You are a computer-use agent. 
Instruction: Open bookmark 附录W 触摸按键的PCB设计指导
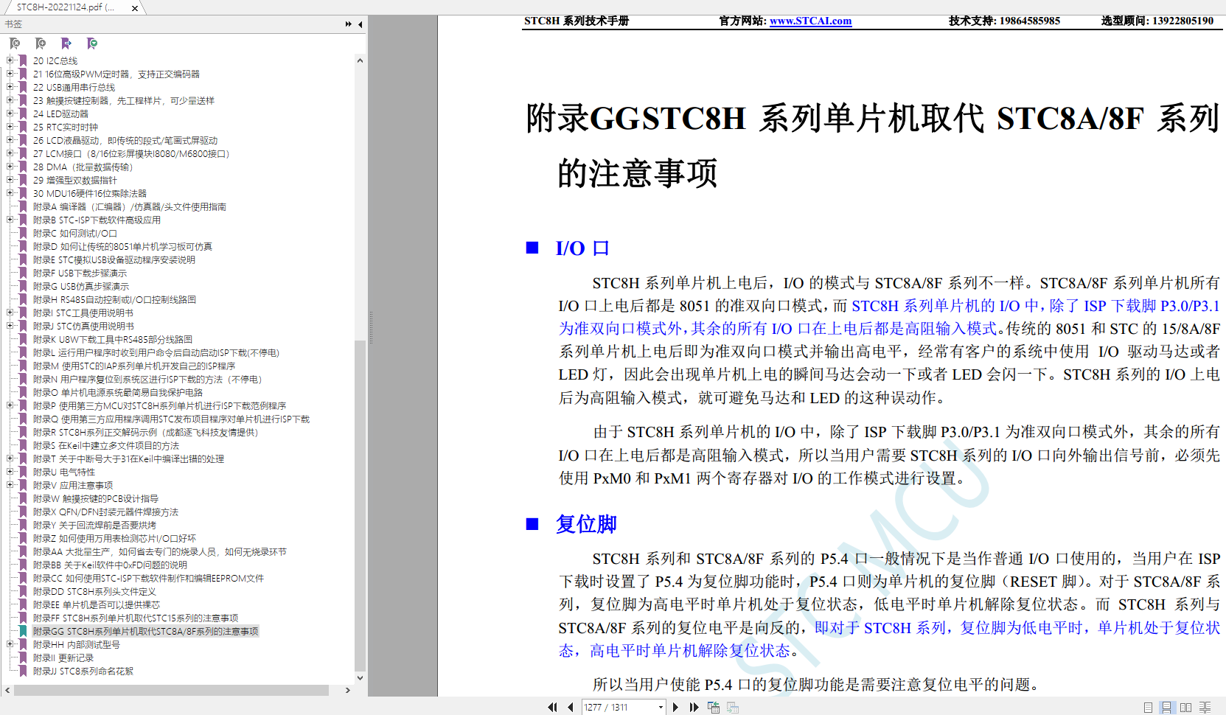pyautogui.click(x=95, y=498)
